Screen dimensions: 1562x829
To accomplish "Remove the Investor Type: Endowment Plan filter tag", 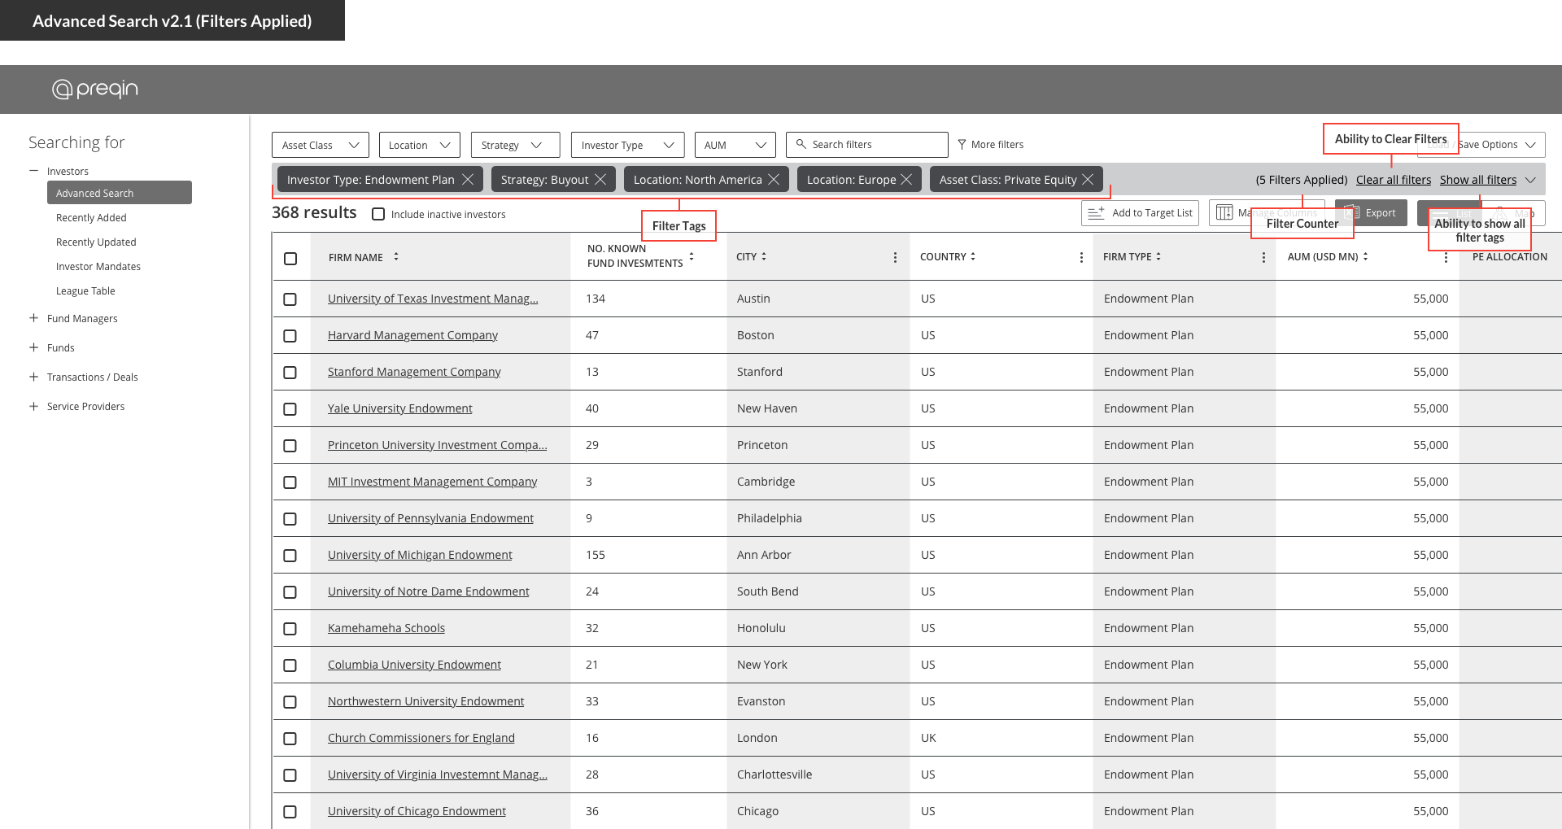I will [x=468, y=180].
